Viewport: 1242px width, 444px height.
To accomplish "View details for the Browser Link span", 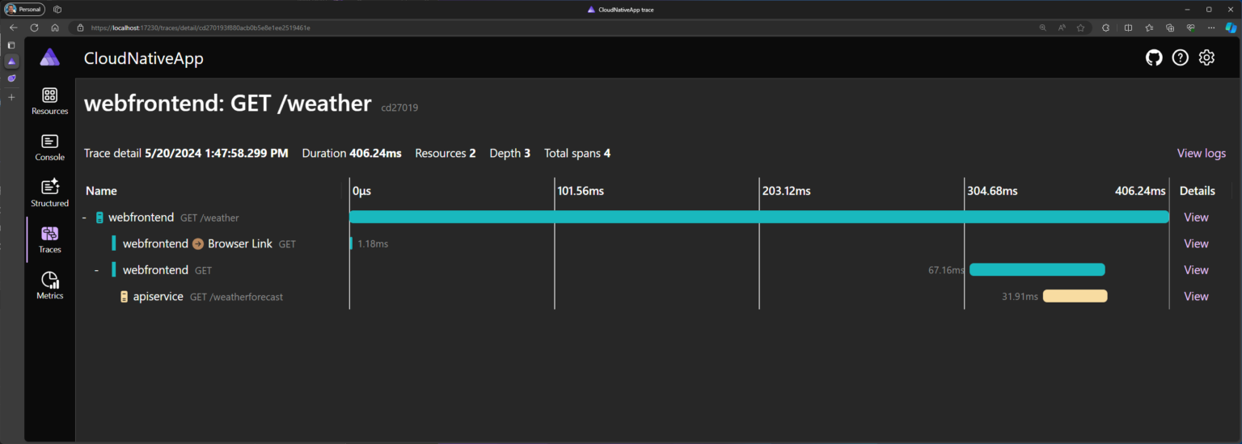I will tap(1196, 243).
